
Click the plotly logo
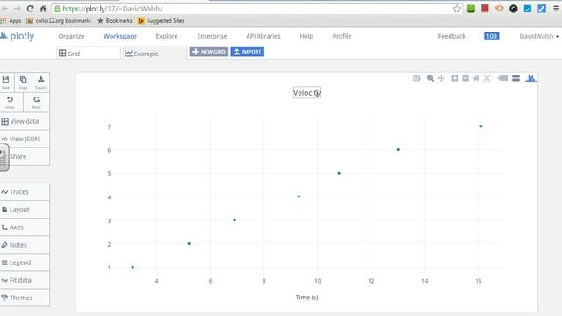click(18, 36)
